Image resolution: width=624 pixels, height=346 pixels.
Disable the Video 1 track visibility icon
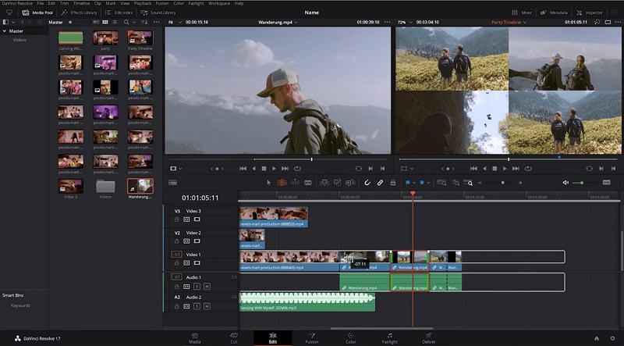tap(197, 263)
